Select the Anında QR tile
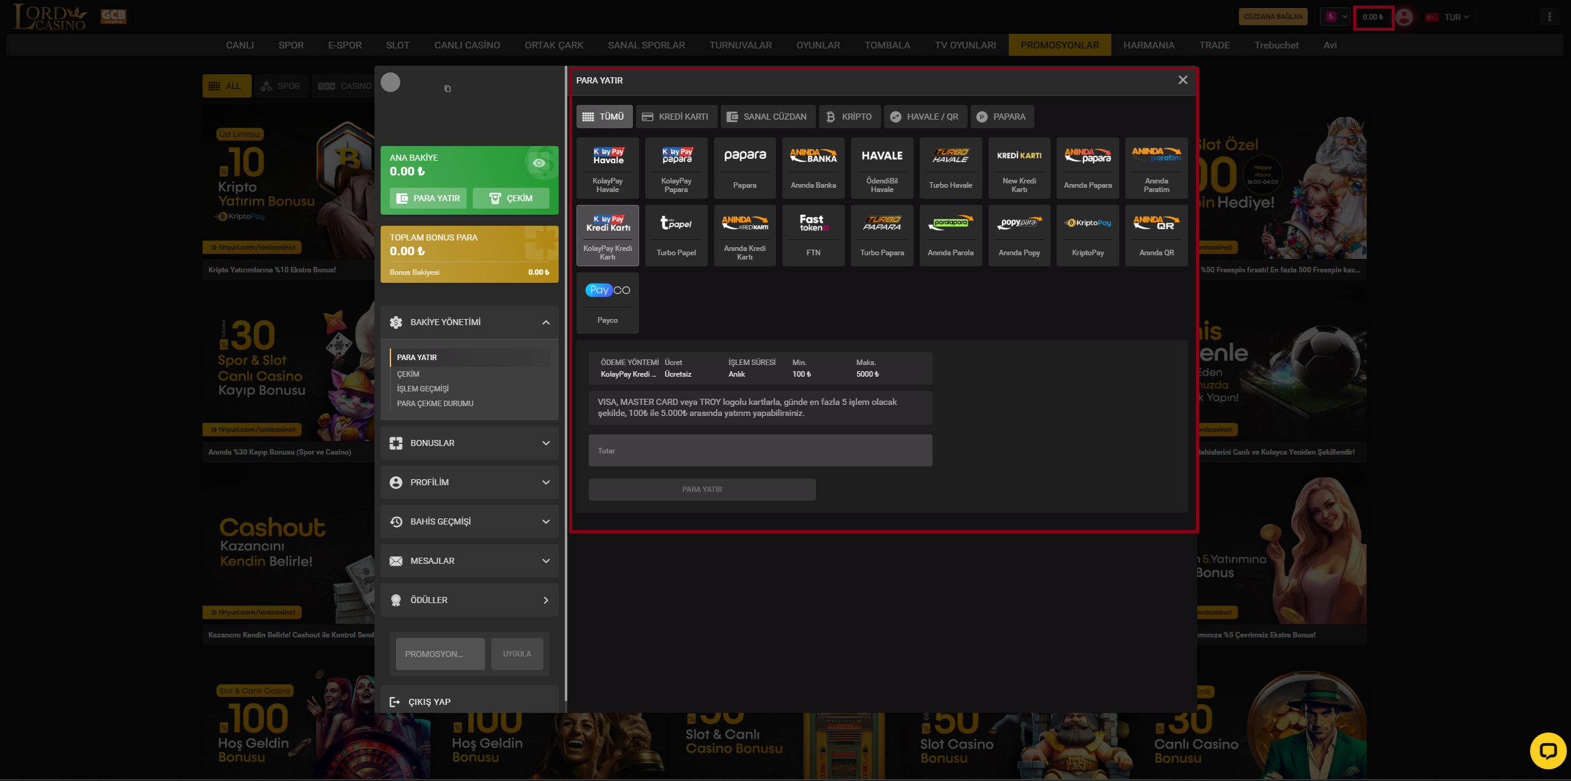Image resolution: width=1571 pixels, height=781 pixels. tap(1157, 236)
